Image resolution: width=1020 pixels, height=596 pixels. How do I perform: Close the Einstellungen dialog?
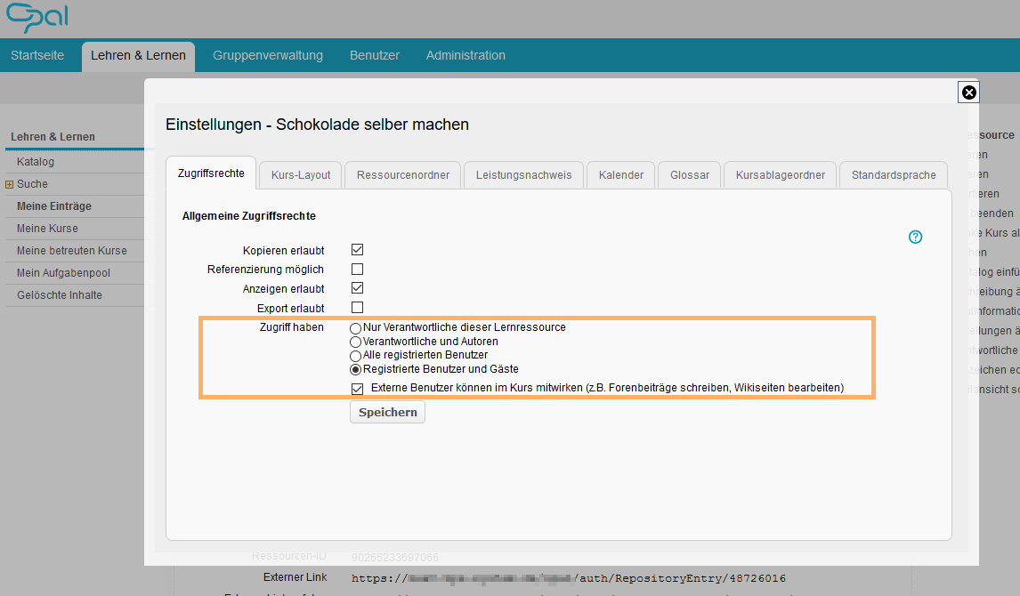coord(968,92)
